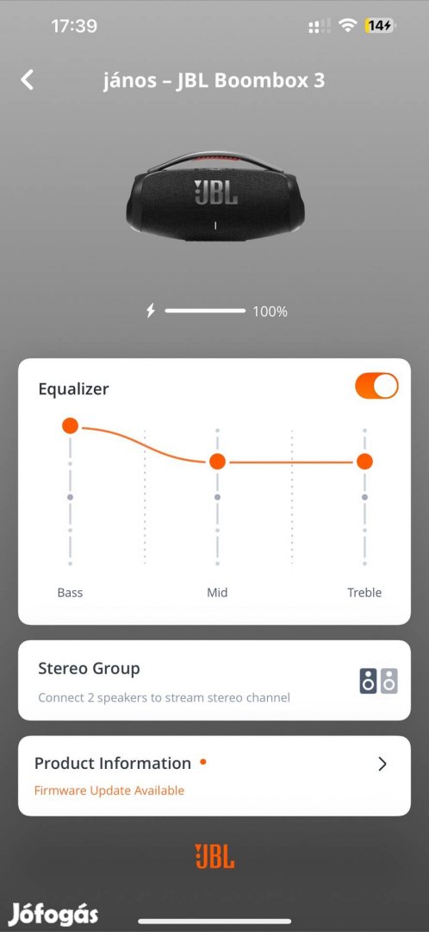Click the Mid slider handle
Image resolution: width=429 pixels, height=932 pixels.
(218, 461)
